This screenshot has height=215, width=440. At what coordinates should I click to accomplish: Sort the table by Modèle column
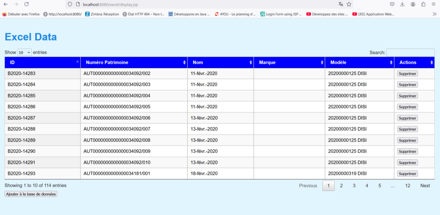[x=359, y=63]
